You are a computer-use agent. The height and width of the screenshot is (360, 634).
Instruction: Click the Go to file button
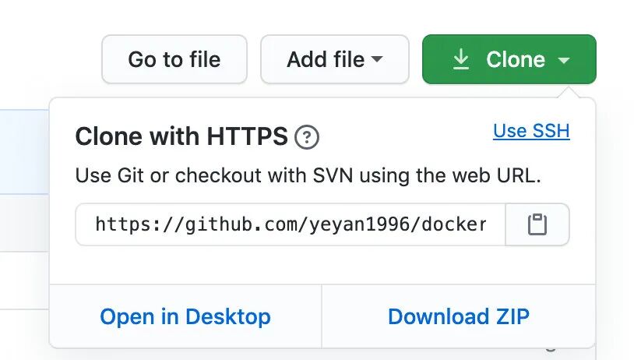[x=174, y=59]
